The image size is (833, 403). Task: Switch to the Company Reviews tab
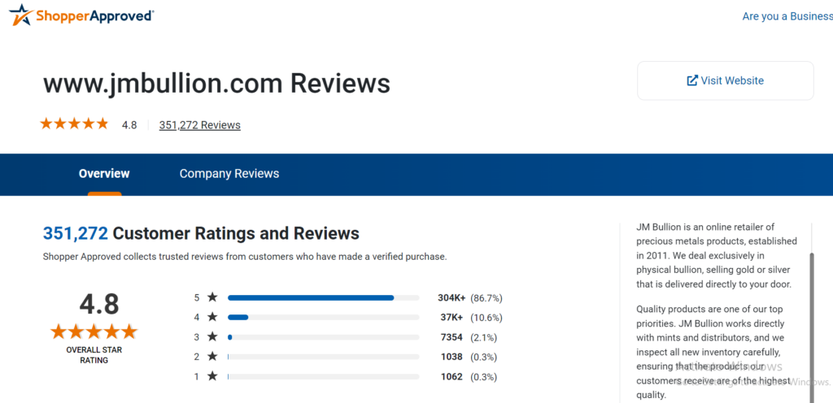[229, 174]
